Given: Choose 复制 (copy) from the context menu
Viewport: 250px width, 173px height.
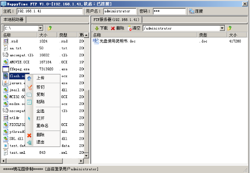Looking at the screenshot, I should [x=40, y=94].
